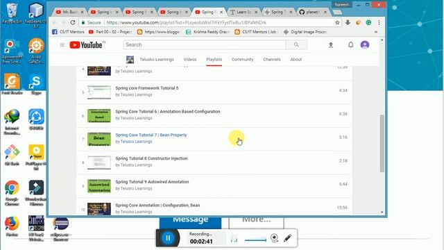Close the Learn S browser tab
This screenshot has height=250, width=444.
coord(256,12)
